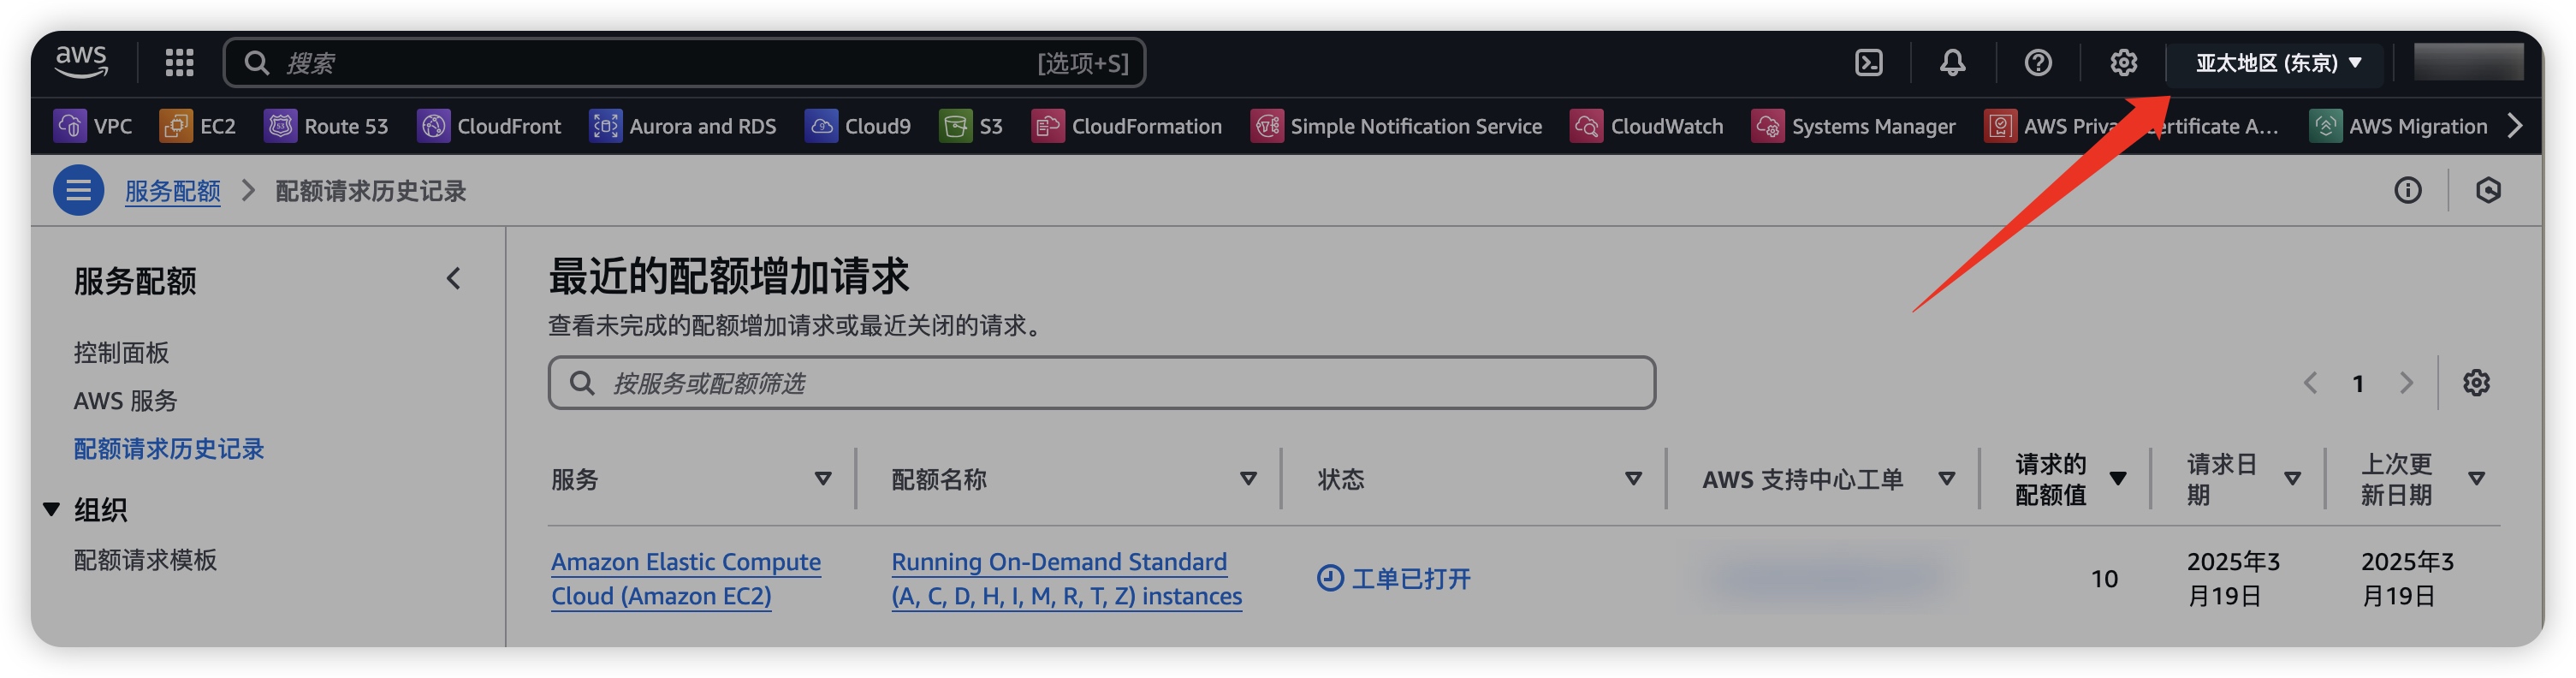
Task: Open the top bar settings gear
Action: 2123,63
